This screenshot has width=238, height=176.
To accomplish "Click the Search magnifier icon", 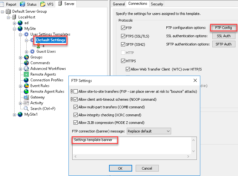I will (x=26, y=109).
